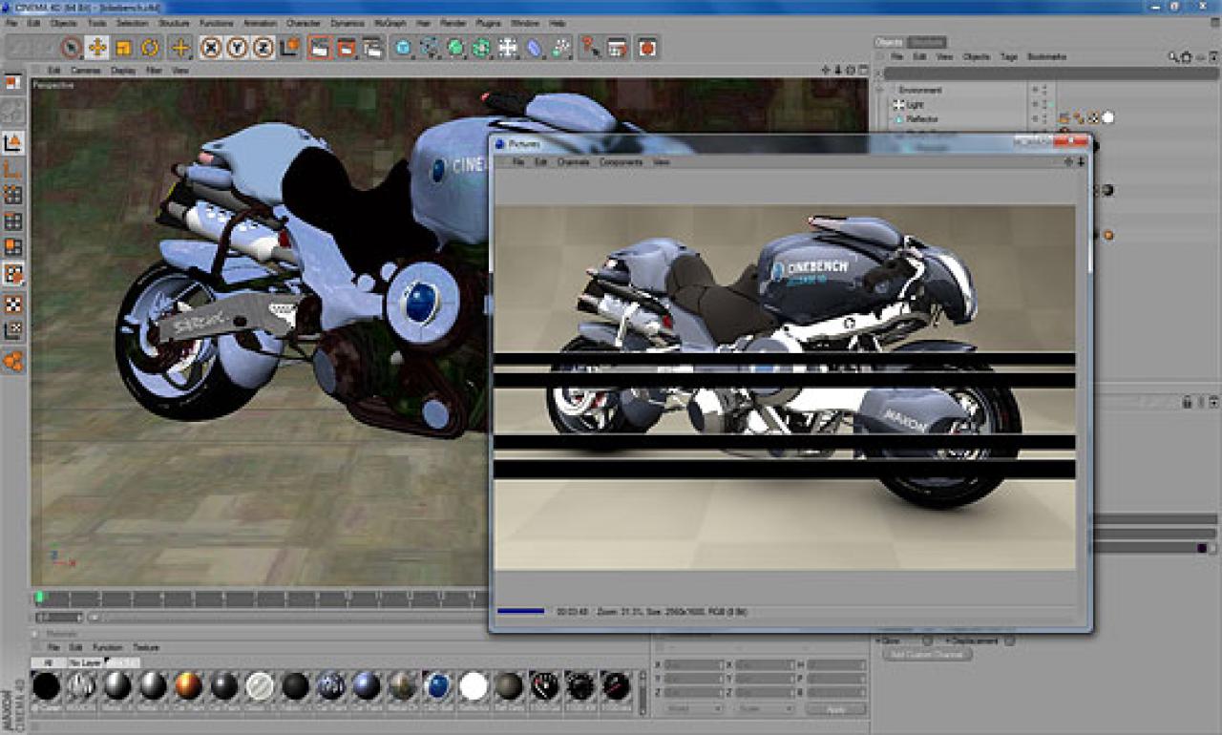This screenshot has height=735, width=1222.
Task: Open the MoGraph menu
Action: coord(390,22)
